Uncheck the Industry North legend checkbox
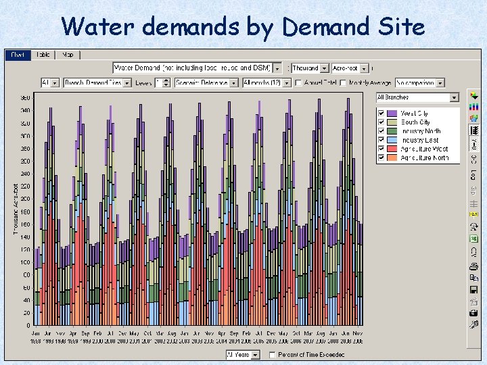Image resolution: width=487 pixels, height=365 pixels. pos(381,131)
